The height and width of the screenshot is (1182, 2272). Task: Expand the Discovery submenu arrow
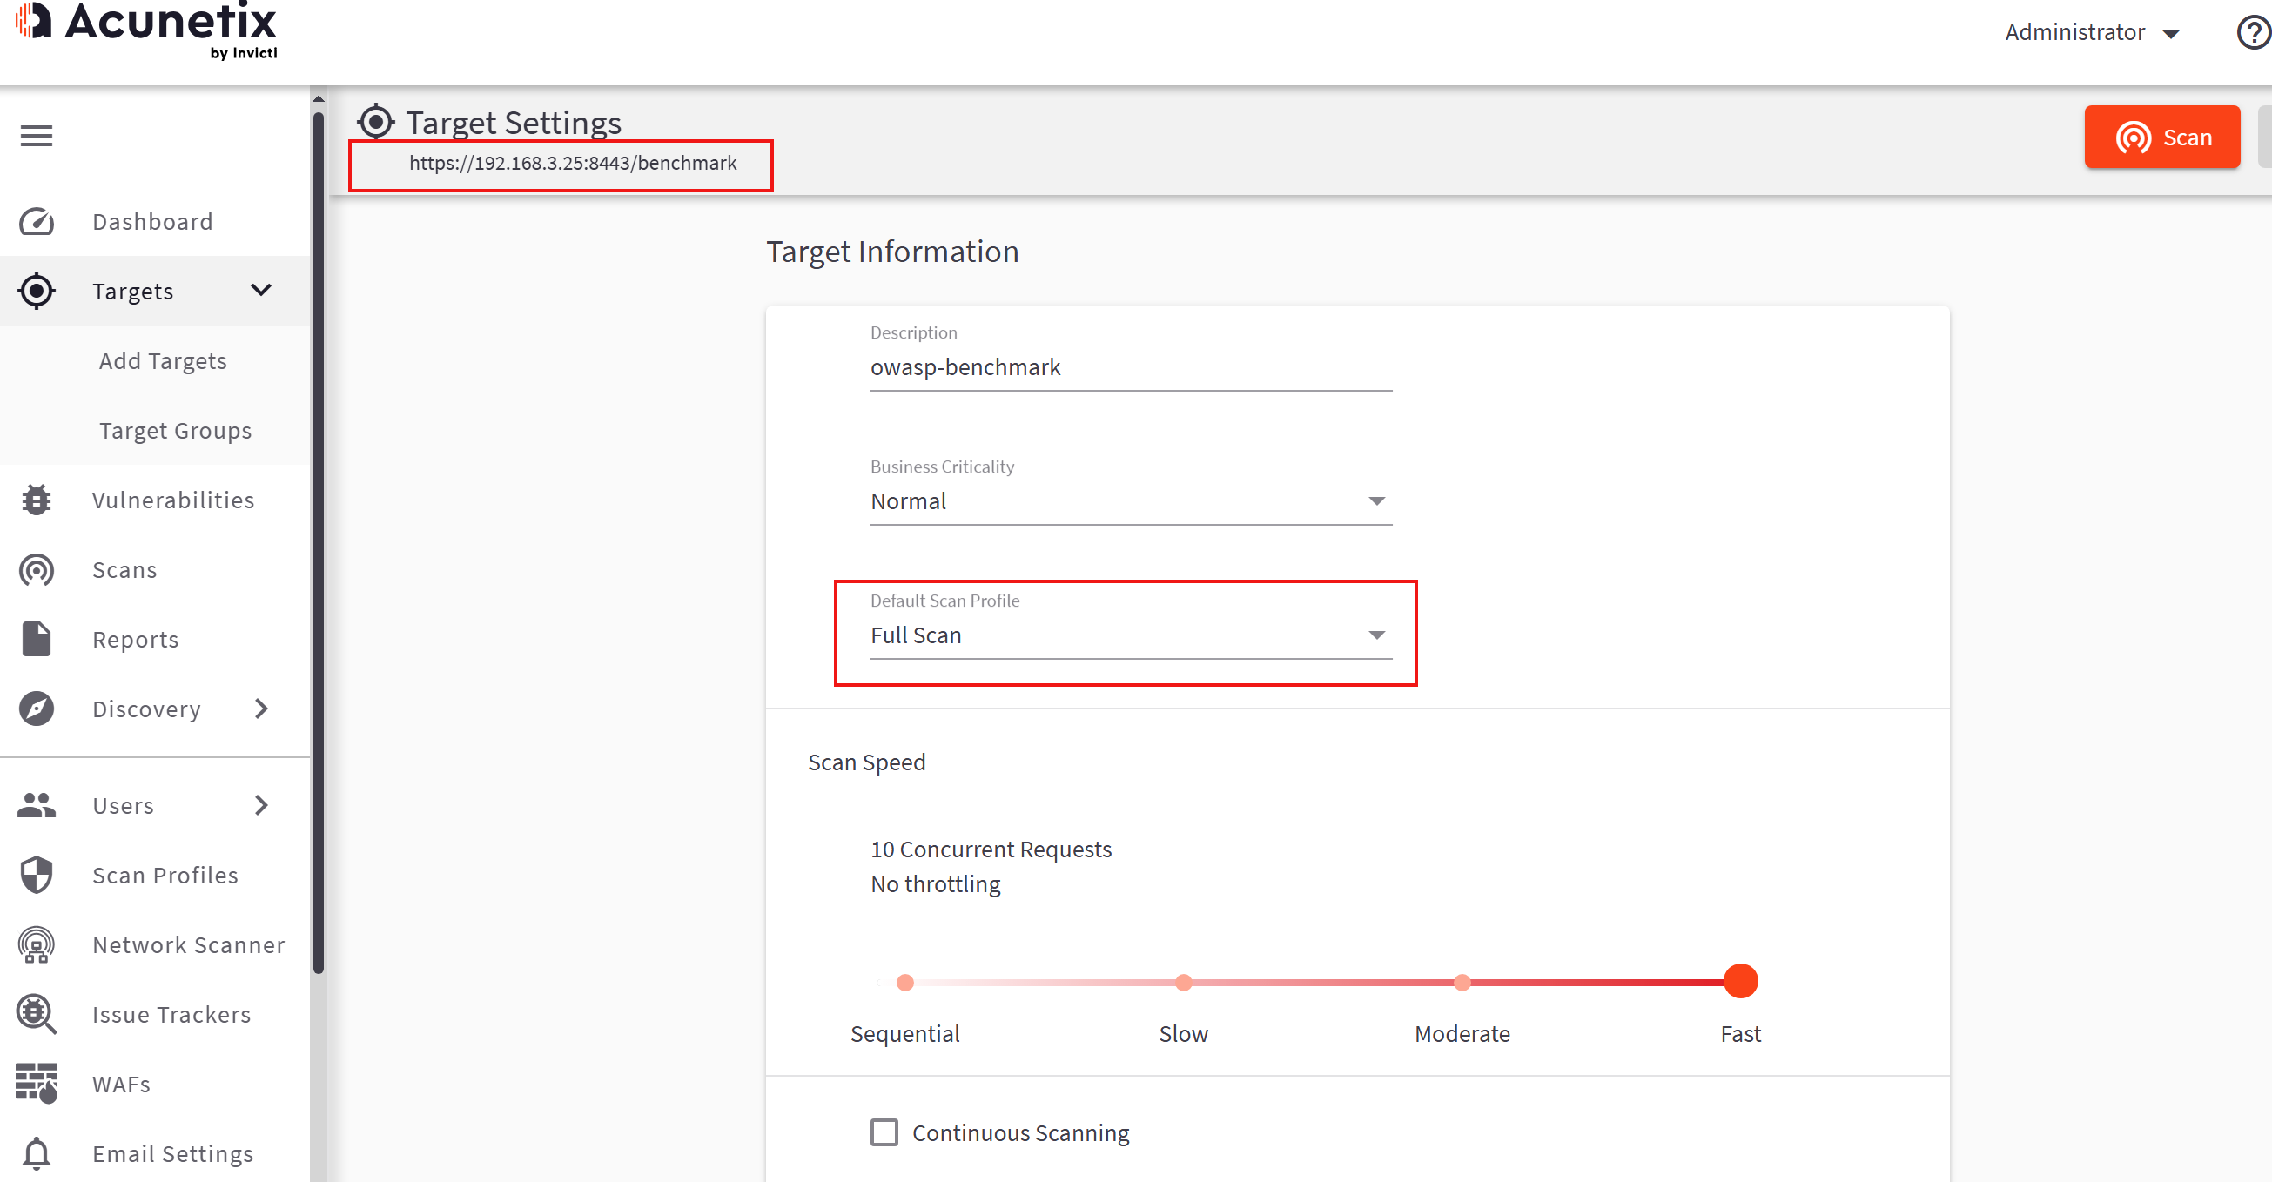(261, 709)
